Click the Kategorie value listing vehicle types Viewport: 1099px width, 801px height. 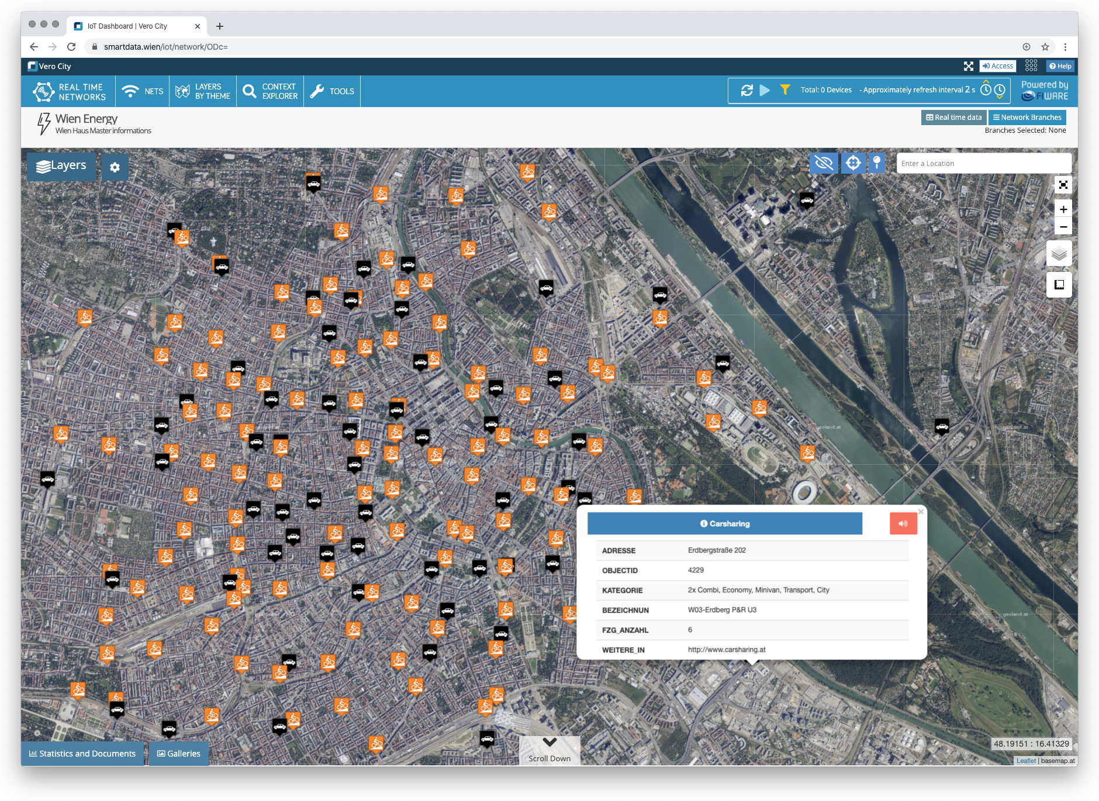pyautogui.click(x=759, y=590)
